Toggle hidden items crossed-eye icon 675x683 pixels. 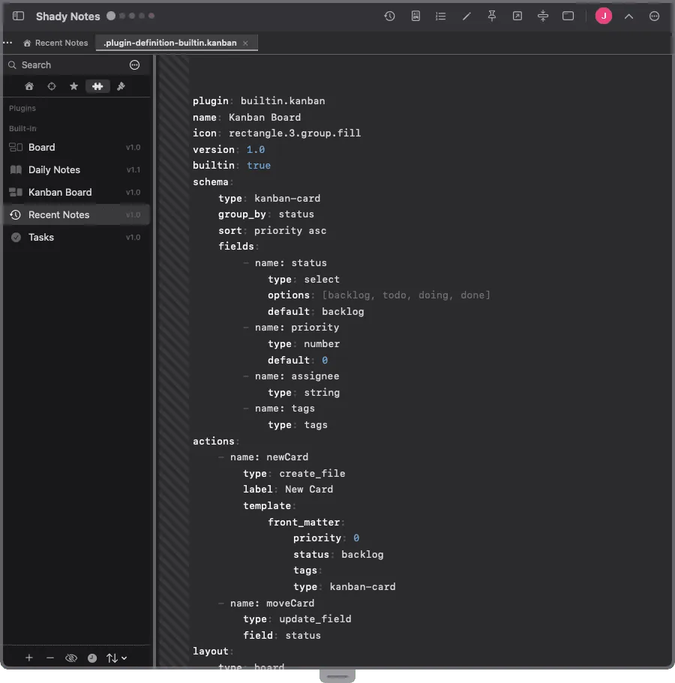[x=71, y=658]
